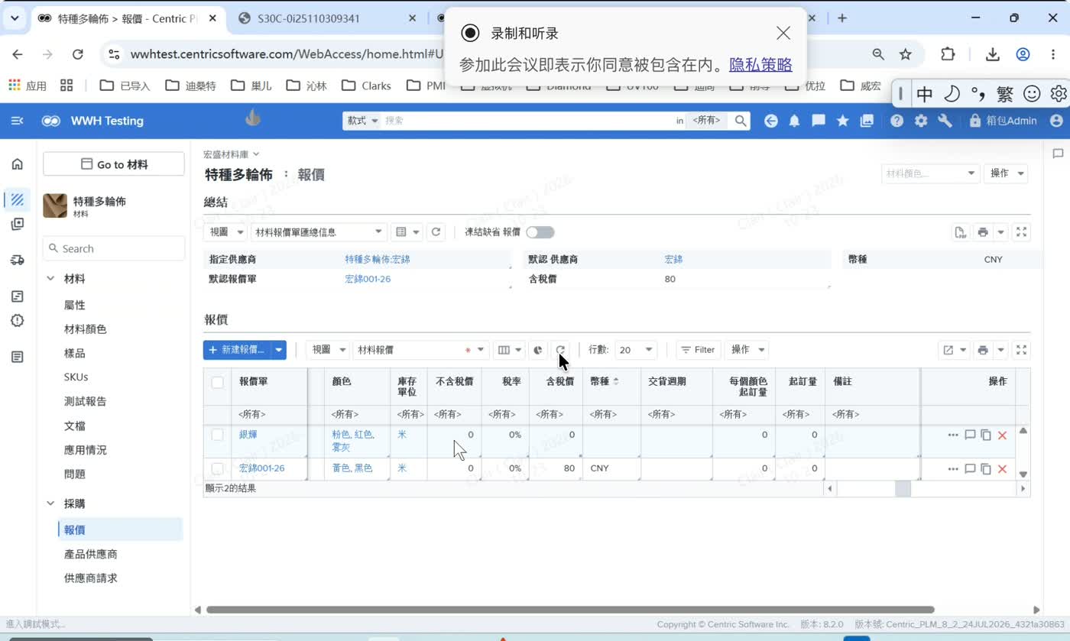Run the header search magnifier
The width and height of the screenshot is (1070, 641).
[741, 121]
